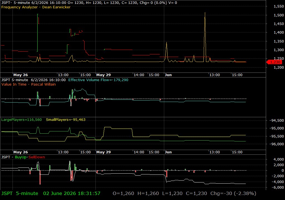Click the red 1,230 current price marker
285x200 pixels.
click(x=274, y=62)
